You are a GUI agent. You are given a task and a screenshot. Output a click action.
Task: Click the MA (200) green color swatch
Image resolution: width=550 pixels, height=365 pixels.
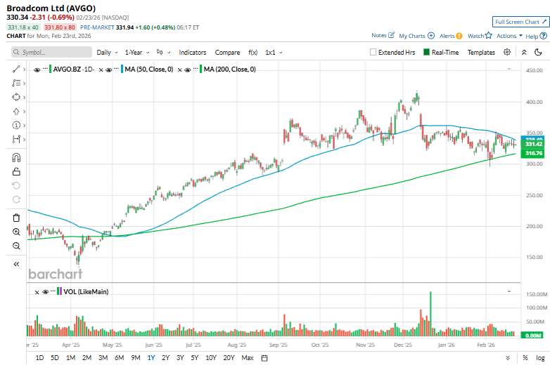200,69
